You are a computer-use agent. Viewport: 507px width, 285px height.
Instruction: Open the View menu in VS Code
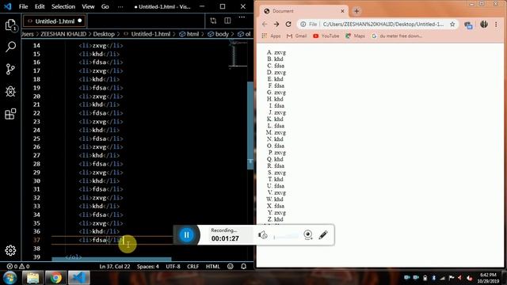tap(88, 6)
